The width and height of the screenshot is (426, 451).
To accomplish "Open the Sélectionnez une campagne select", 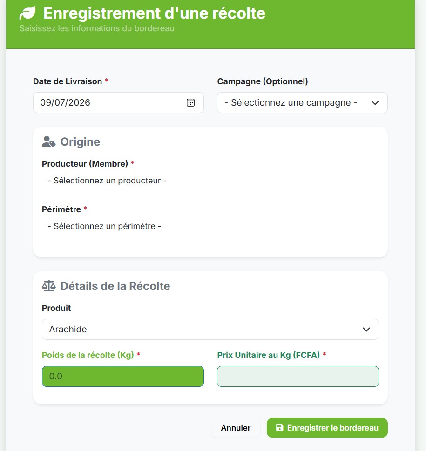I will coord(302,103).
